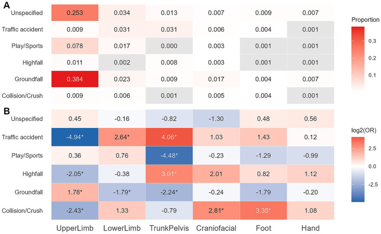Click the Traffic accident label in panel A
The height and width of the screenshot is (234, 381).
[22, 29]
